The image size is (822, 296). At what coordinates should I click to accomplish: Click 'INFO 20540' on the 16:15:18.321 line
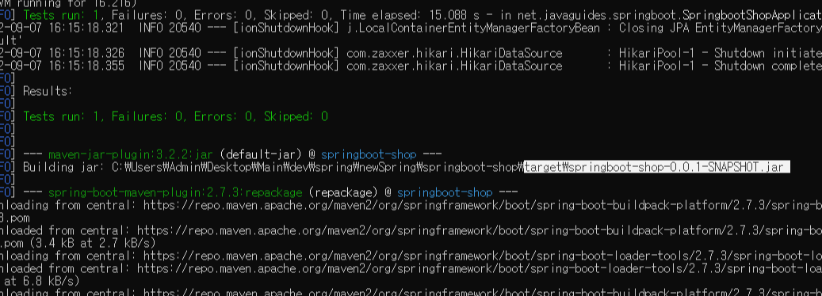pos(170,28)
